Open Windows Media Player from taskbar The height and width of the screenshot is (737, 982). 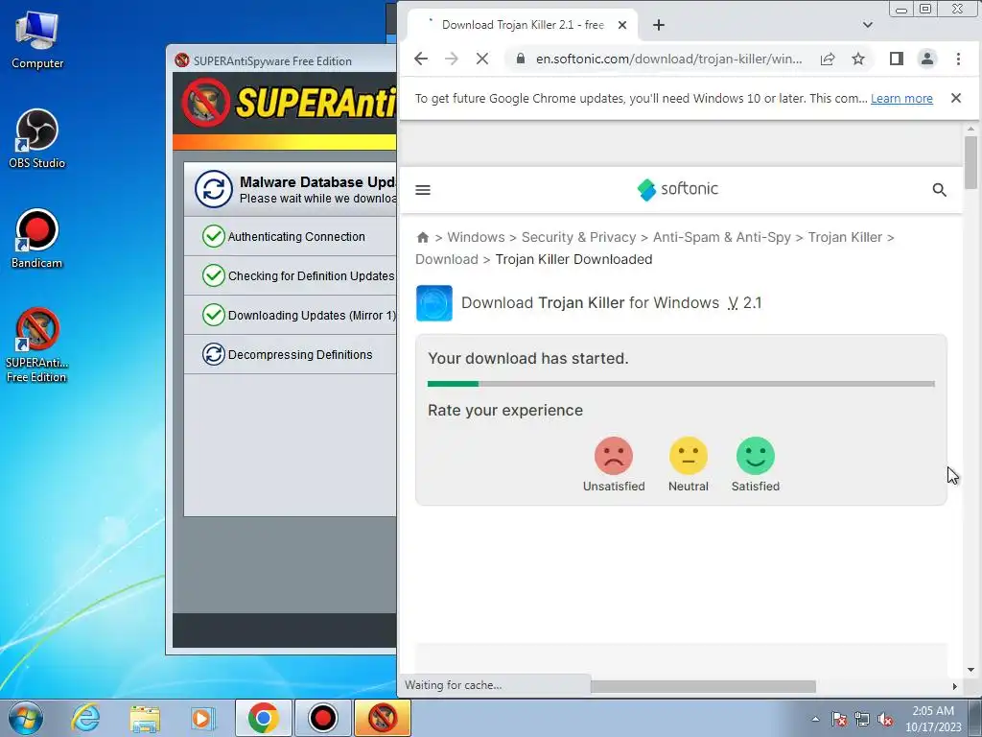202,718
